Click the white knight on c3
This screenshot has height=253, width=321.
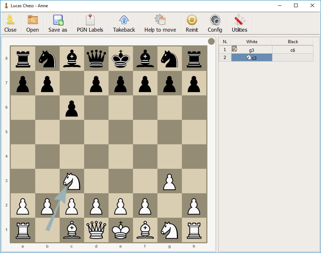tap(72, 181)
